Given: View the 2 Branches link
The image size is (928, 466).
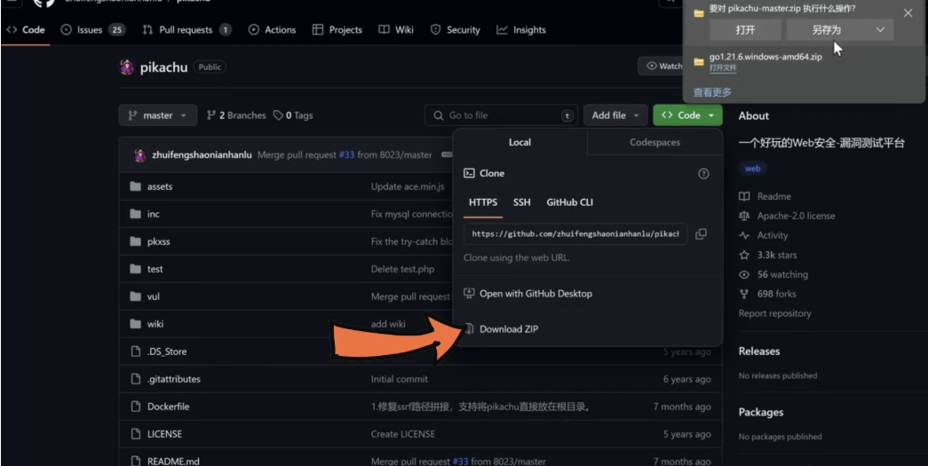Looking at the screenshot, I should pyautogui.click(x=236, y=115).
